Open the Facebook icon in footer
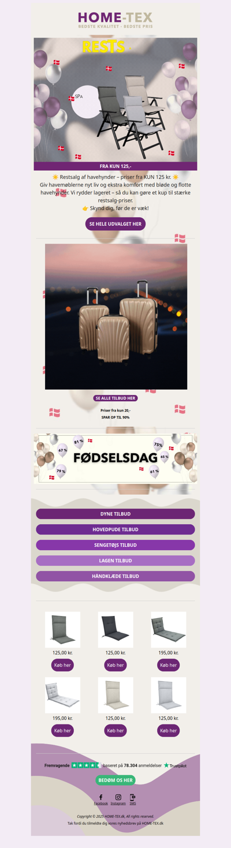 pos(100,797)
